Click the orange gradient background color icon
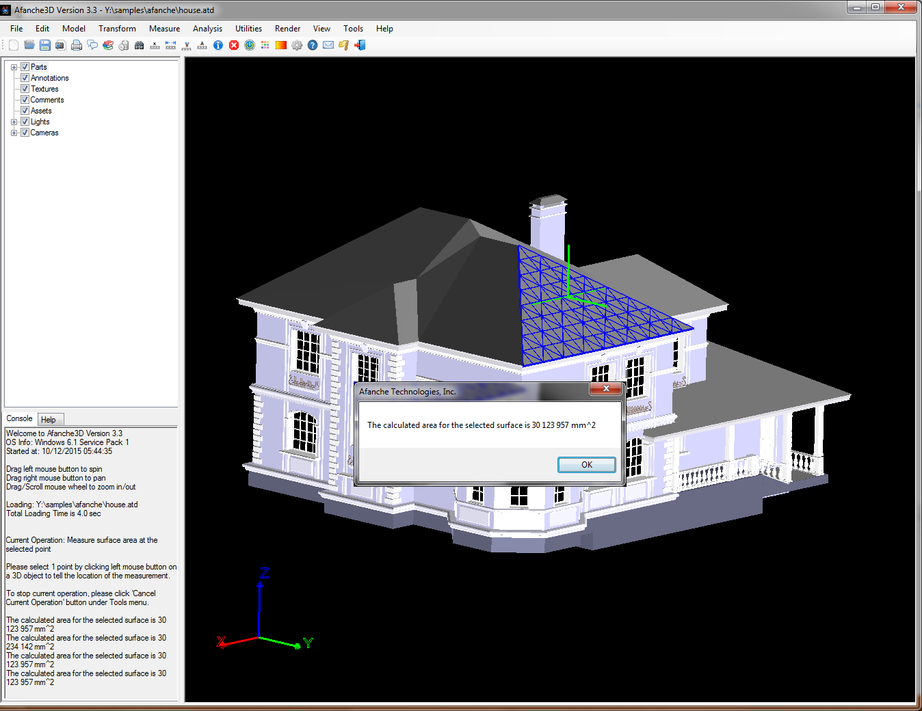Screen dimensions: 922x711 point(281,45)
